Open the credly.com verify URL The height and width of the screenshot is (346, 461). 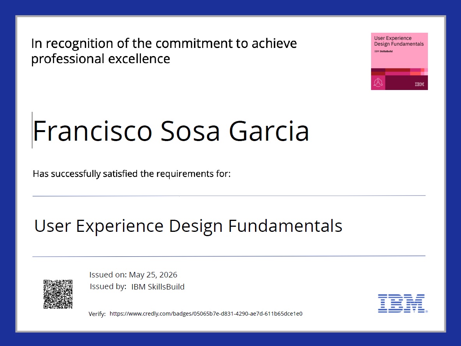206,314
